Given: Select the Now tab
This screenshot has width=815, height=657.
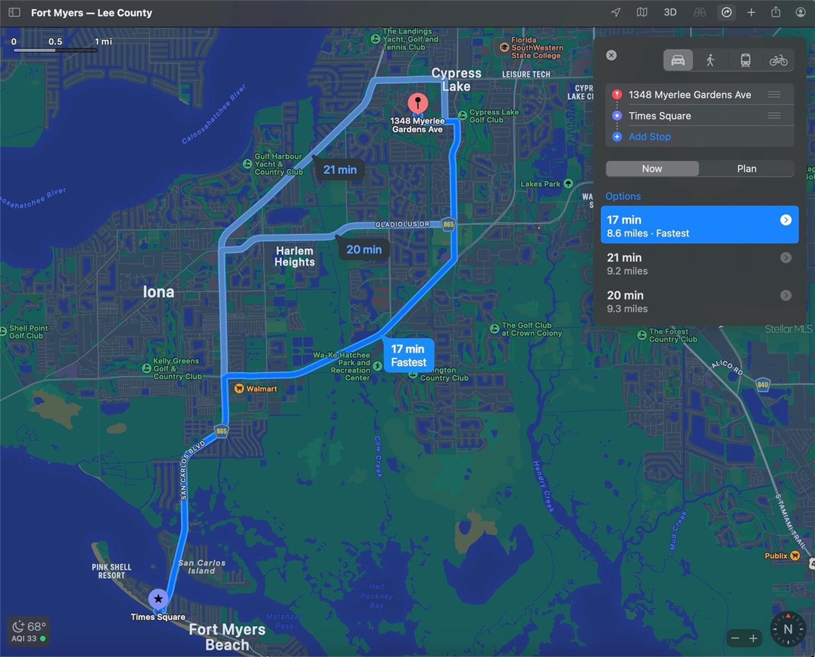Looking at the screenshot, I should 652,169.
